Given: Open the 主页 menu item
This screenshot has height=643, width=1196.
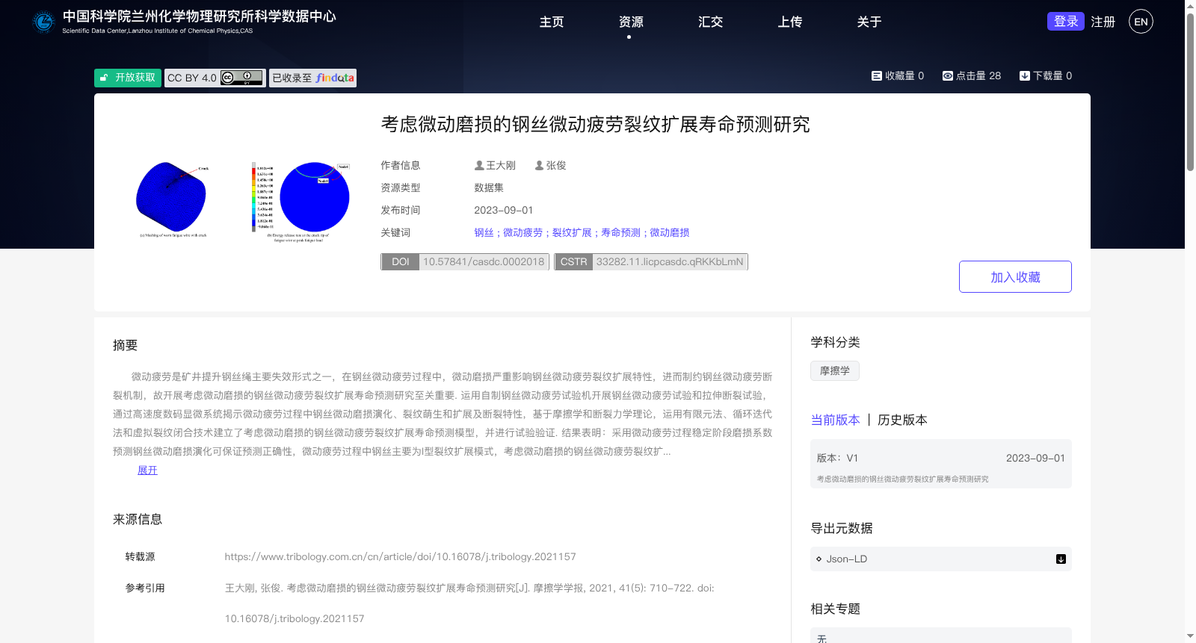Looking at the screenshot, I should point(552,22).
